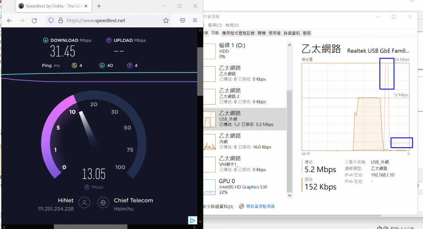Click the Ethernet throughput graph

click(x=356, y=107)
